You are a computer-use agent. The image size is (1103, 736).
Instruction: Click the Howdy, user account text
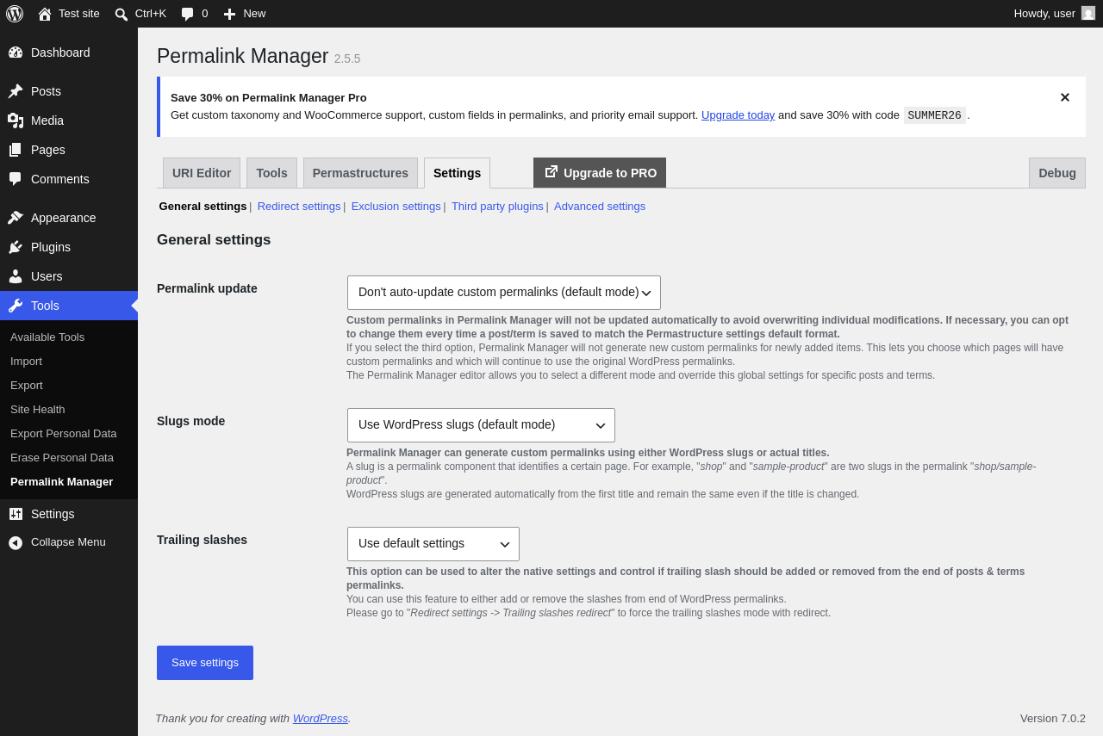(1044, 13)
